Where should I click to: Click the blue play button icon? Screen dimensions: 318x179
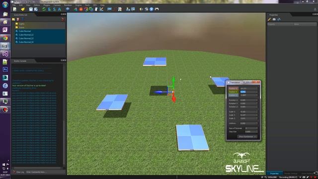[152, 9]
